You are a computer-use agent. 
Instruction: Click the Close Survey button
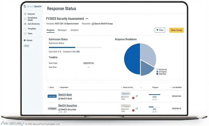(x=176, y=30)
